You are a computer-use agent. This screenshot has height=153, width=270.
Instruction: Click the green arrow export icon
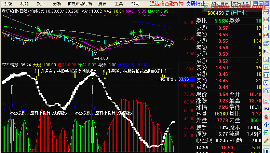[x=266, y=133]
